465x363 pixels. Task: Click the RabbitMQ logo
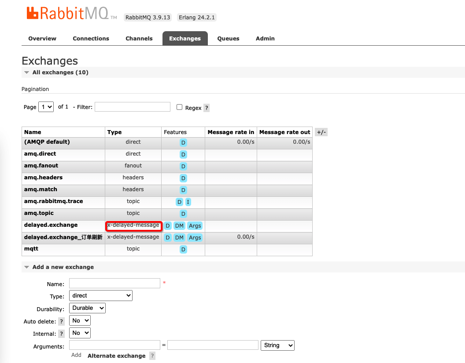[x=71, y=14]
